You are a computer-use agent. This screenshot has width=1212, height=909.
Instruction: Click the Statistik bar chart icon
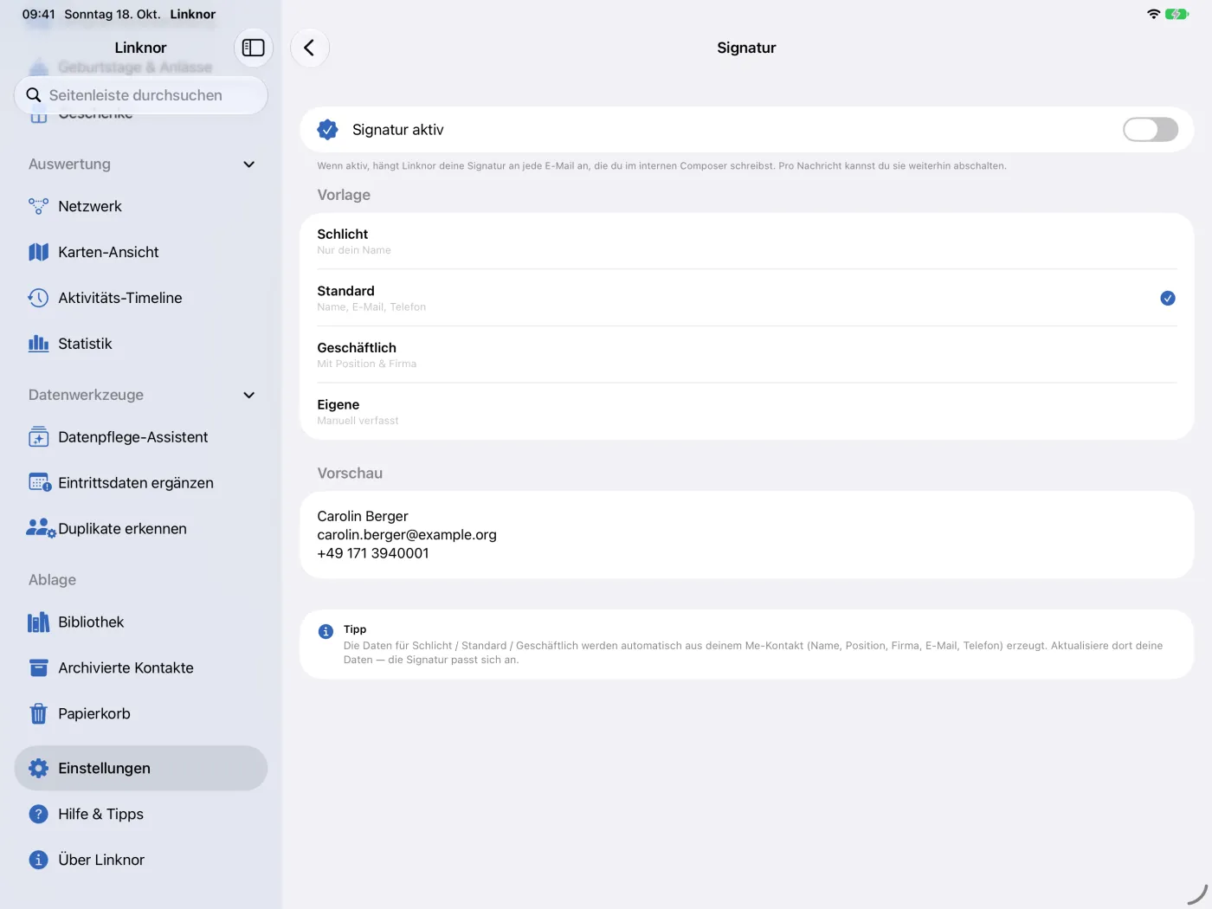pyautogui.click(x=38, y=344)
